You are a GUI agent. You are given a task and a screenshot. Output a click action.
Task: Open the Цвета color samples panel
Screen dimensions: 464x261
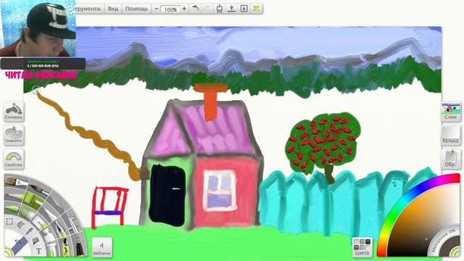362,247
